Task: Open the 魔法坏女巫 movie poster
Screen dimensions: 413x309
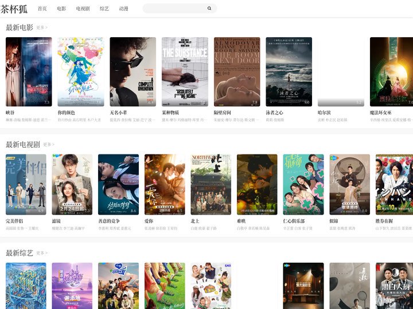Action: [x=391, y=72]
